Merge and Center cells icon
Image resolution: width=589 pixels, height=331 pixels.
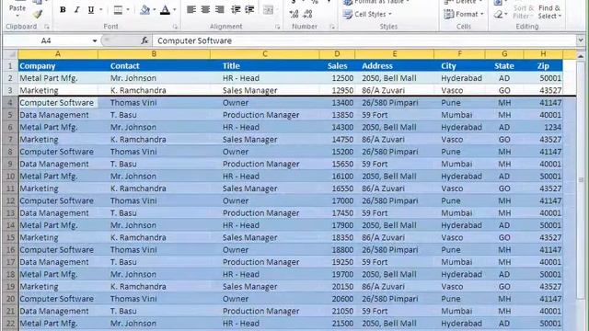(x=268, y=10)
